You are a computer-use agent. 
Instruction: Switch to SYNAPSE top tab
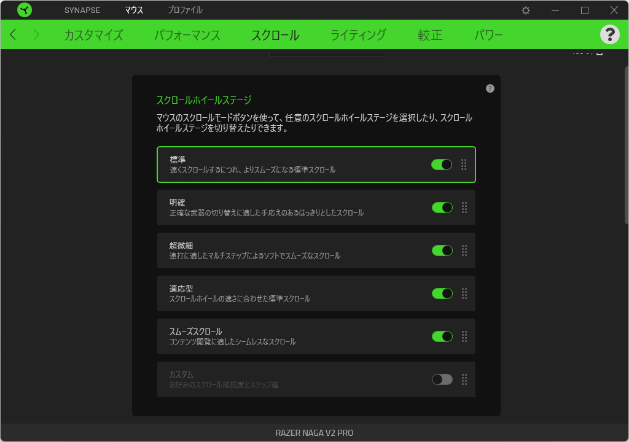pos(82,10)
